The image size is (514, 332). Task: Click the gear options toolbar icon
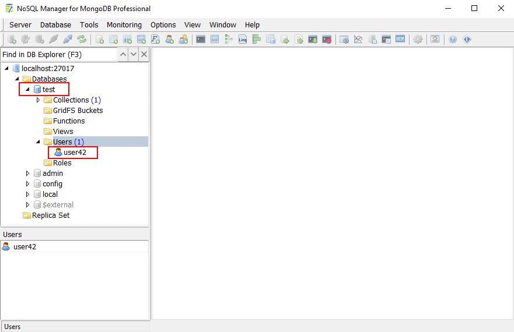click(x=418, y=40)
